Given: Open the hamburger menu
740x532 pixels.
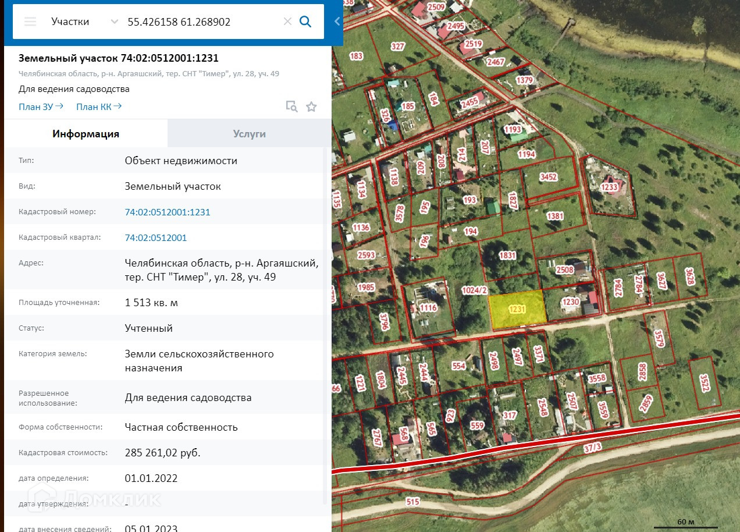Looking at the screenshot, I should coord(30,22).
